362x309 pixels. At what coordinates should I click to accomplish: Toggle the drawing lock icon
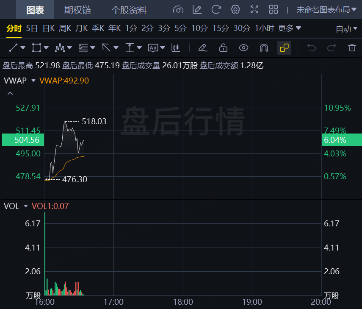[223, 47]
